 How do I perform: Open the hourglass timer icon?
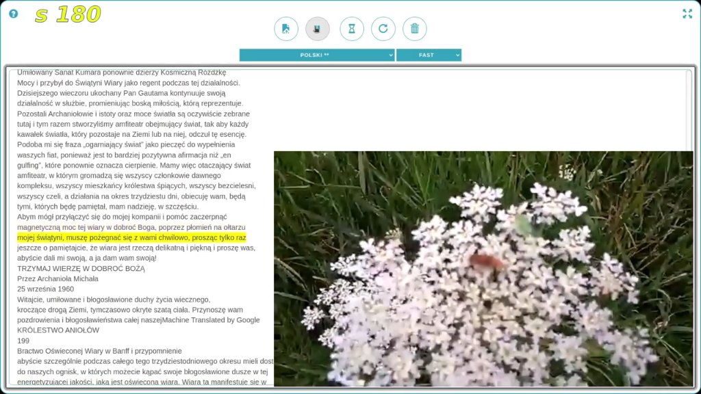coord(352,29)
